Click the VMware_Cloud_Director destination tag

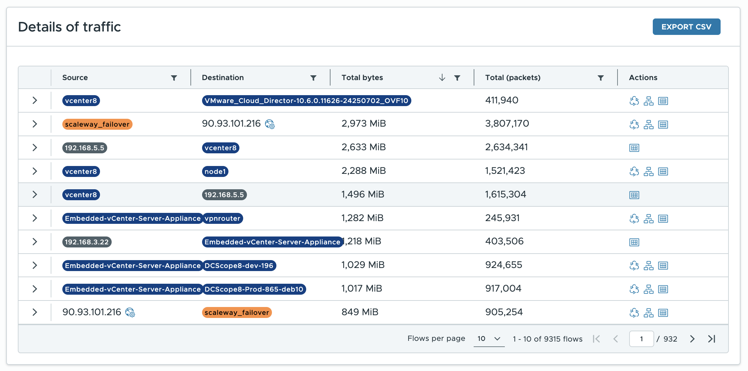[x=306, y=101]
